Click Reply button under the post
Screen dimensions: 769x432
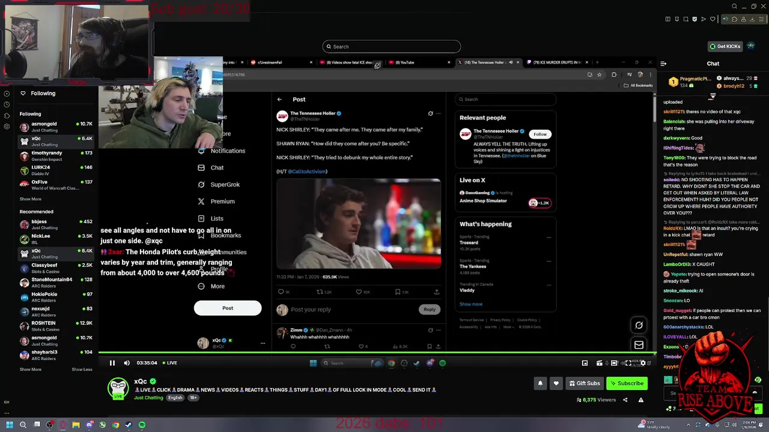429,310
